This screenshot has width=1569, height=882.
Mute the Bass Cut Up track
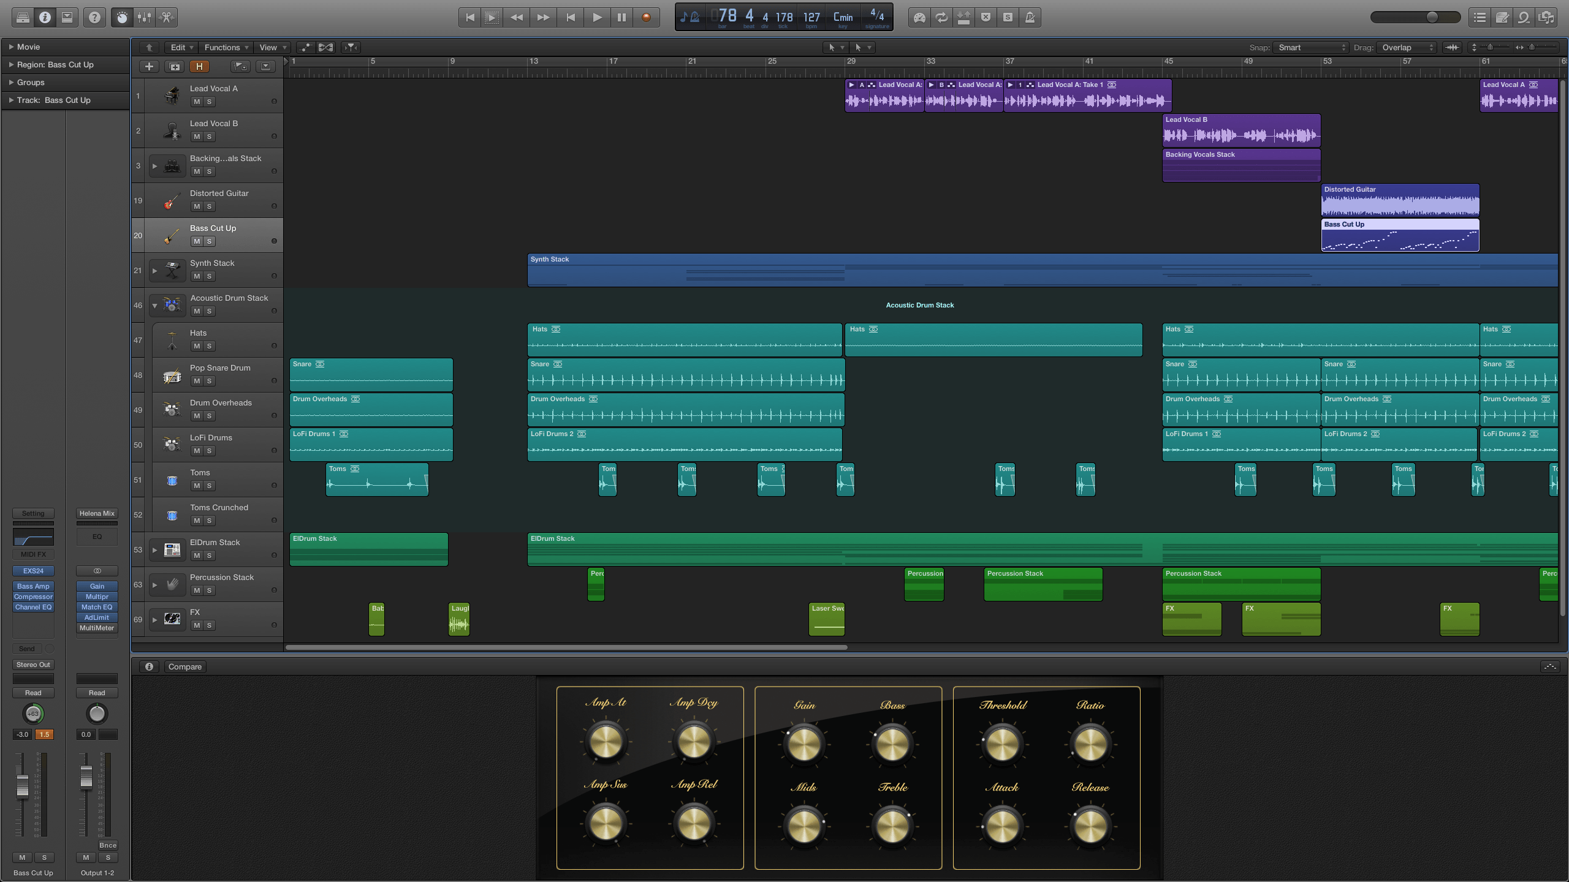tap(196, 241)
